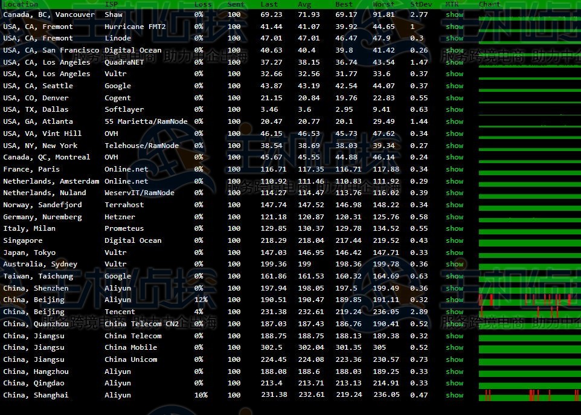Click the Avg column header
The height and width of the screenshot is (415, 581).
pos(304,4)
